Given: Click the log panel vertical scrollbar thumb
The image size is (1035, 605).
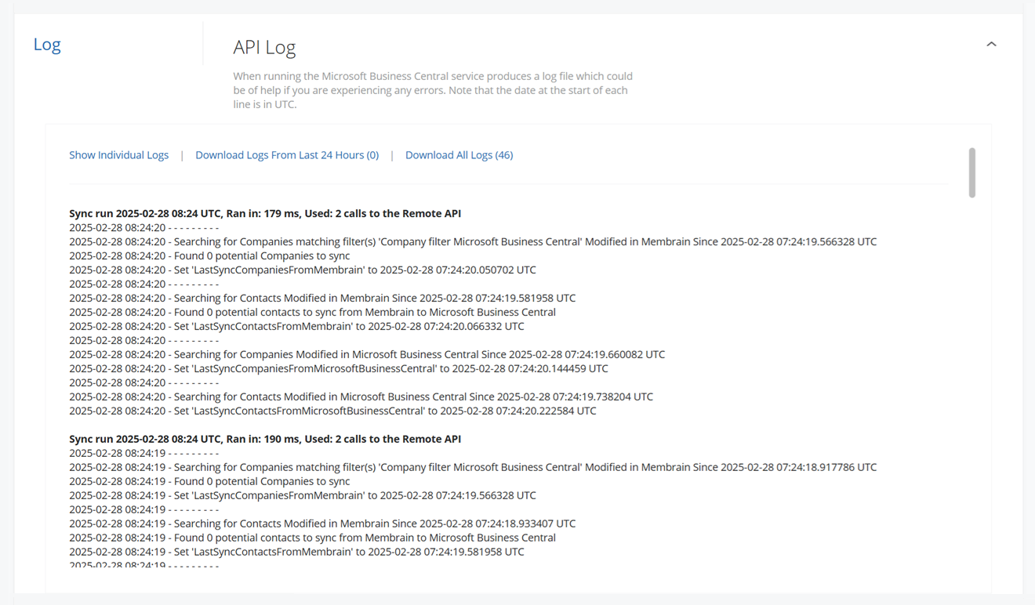Looking at the screenshot, I should [x=972, y=172].
